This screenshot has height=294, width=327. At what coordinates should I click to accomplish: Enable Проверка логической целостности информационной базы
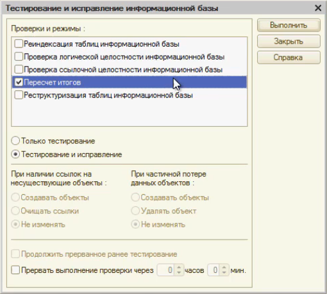click(x=19, y=56)
